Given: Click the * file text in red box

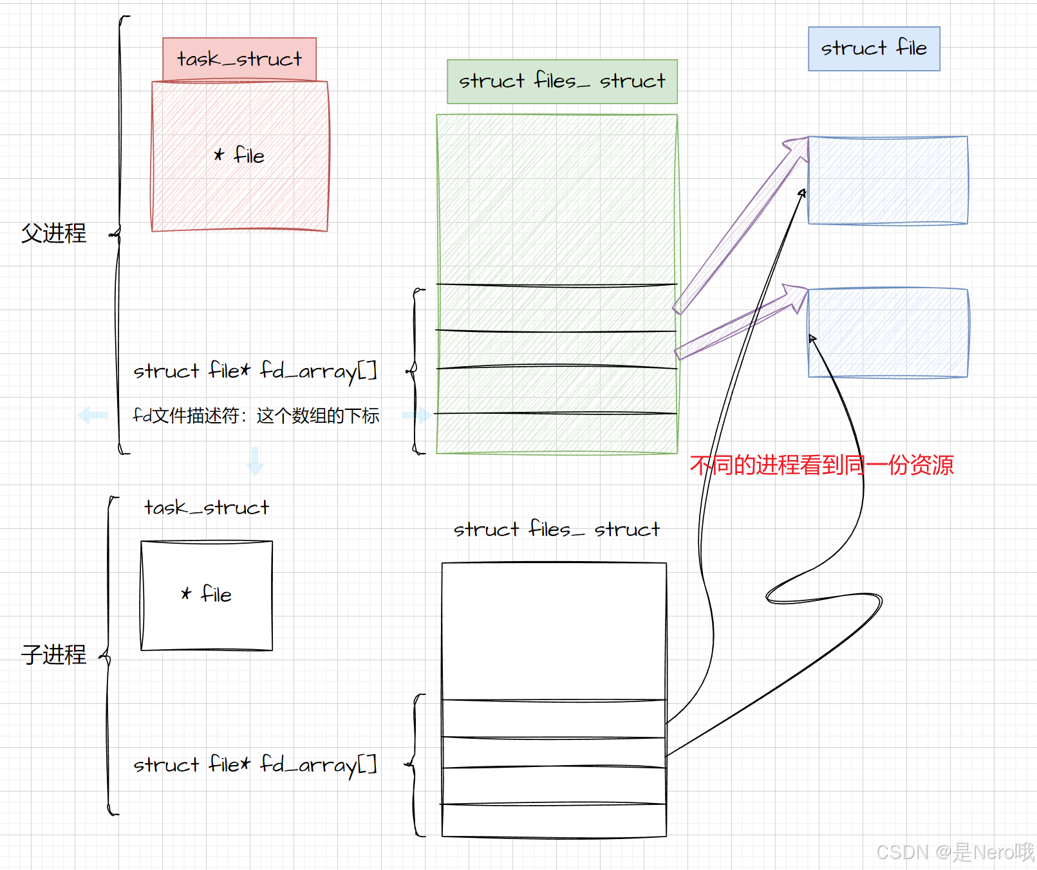Looking at the screenshot, I should coord(239,155).
